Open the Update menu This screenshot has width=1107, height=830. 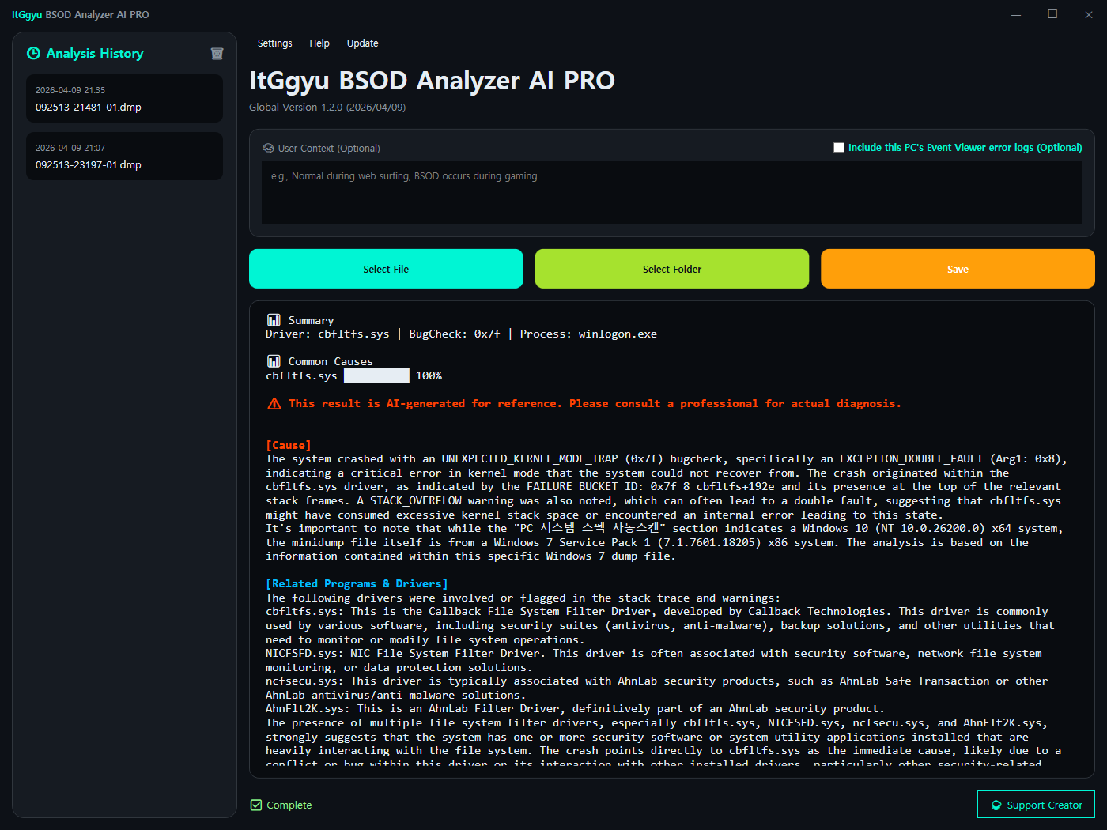[x=362, y=43]
